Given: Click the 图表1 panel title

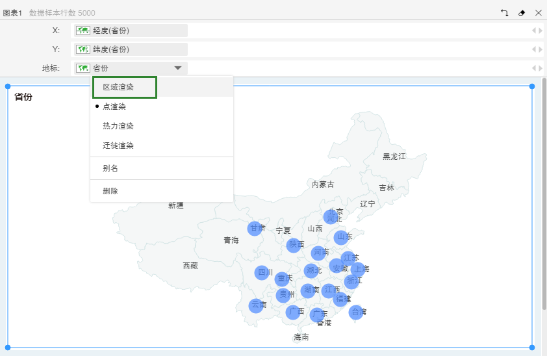Looking at the screenshot, I should point(12,13).
